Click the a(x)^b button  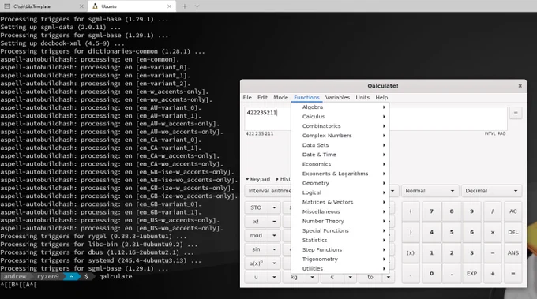tap(256, 263)
